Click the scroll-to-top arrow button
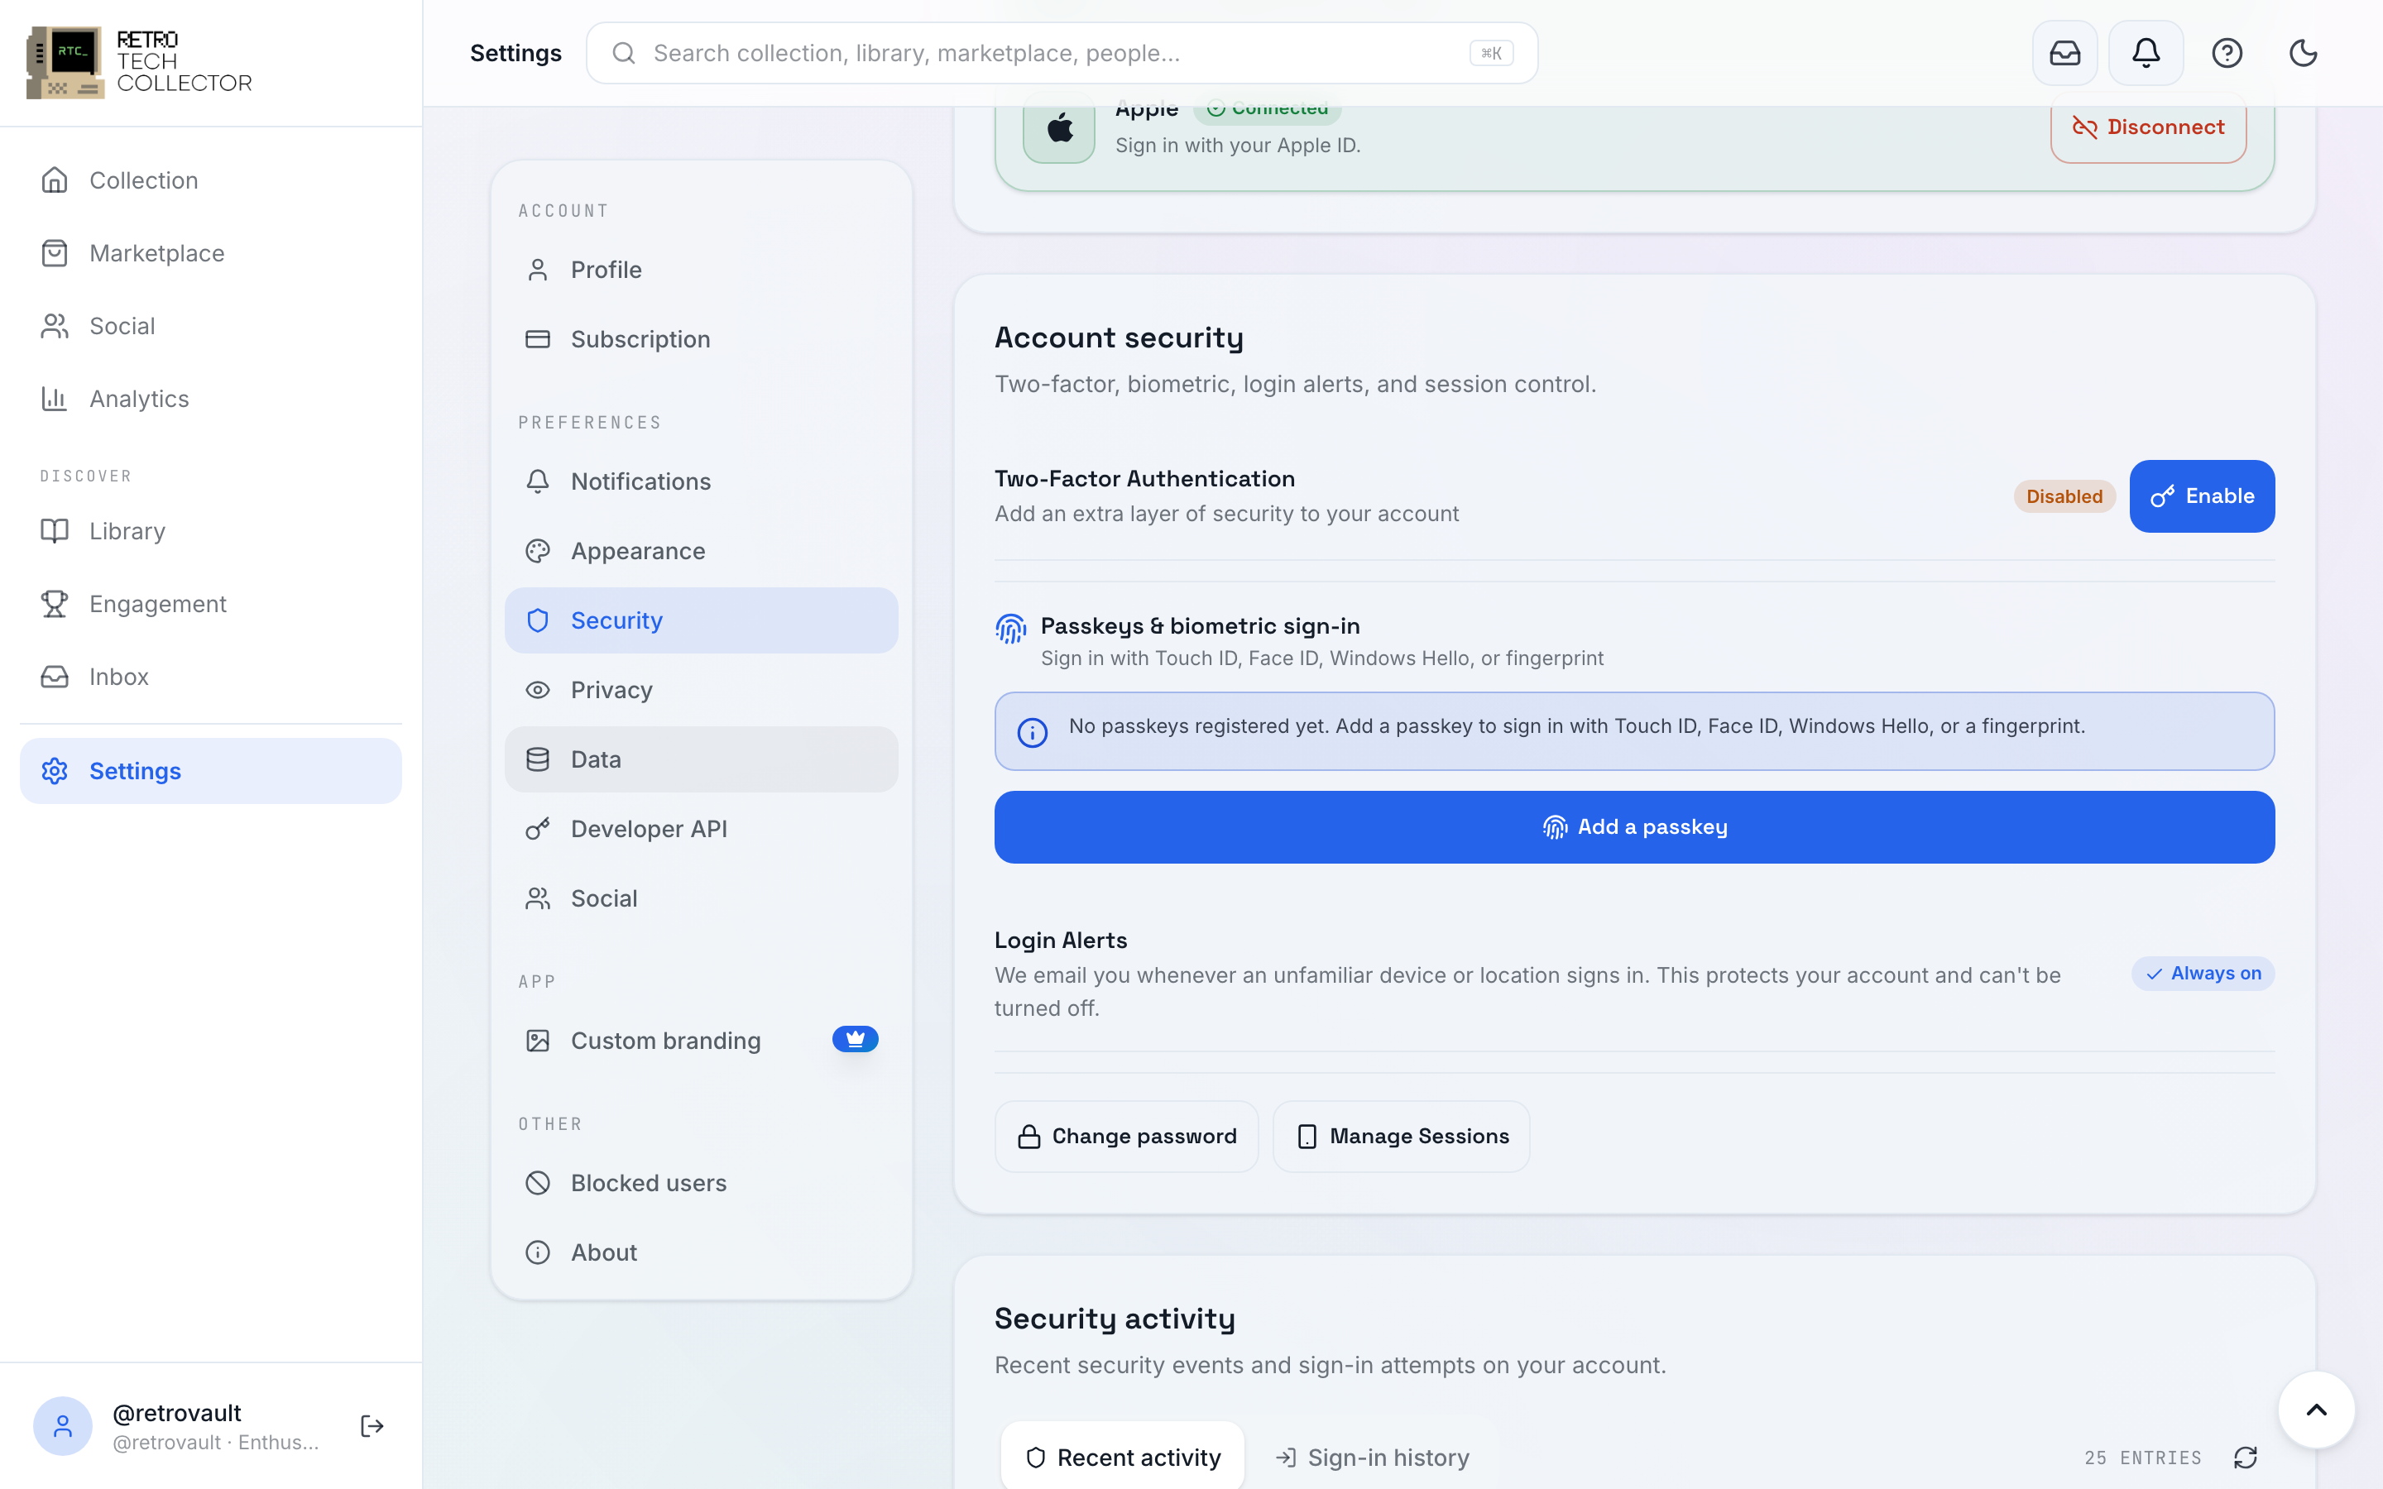 point(2317,1410)
